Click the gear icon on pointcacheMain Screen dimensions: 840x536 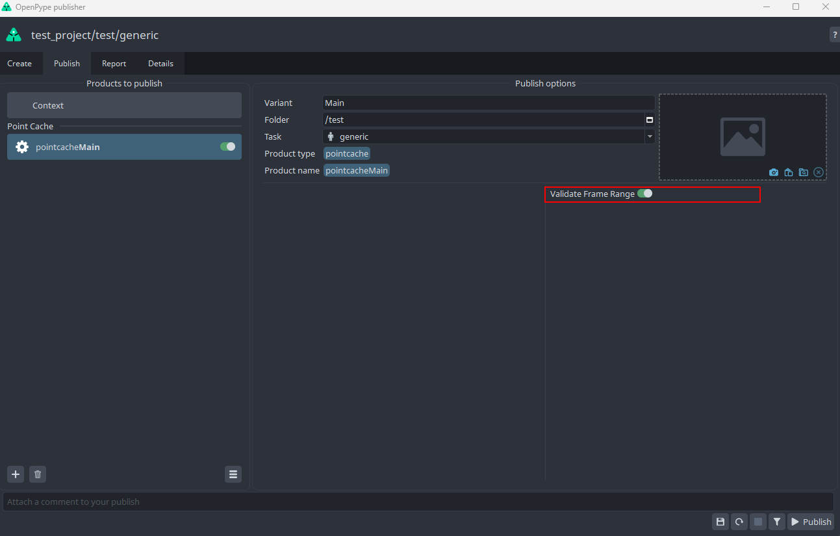22,147
